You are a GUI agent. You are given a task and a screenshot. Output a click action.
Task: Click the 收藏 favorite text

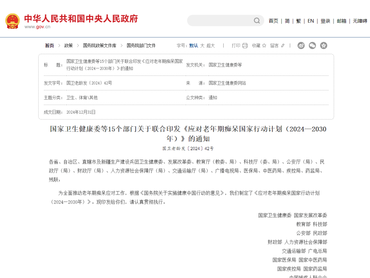point(256,46)
